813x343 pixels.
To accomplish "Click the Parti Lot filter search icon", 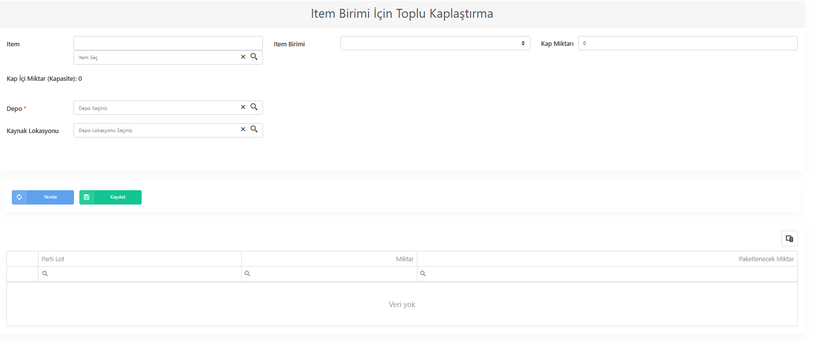I will [45, 274].
